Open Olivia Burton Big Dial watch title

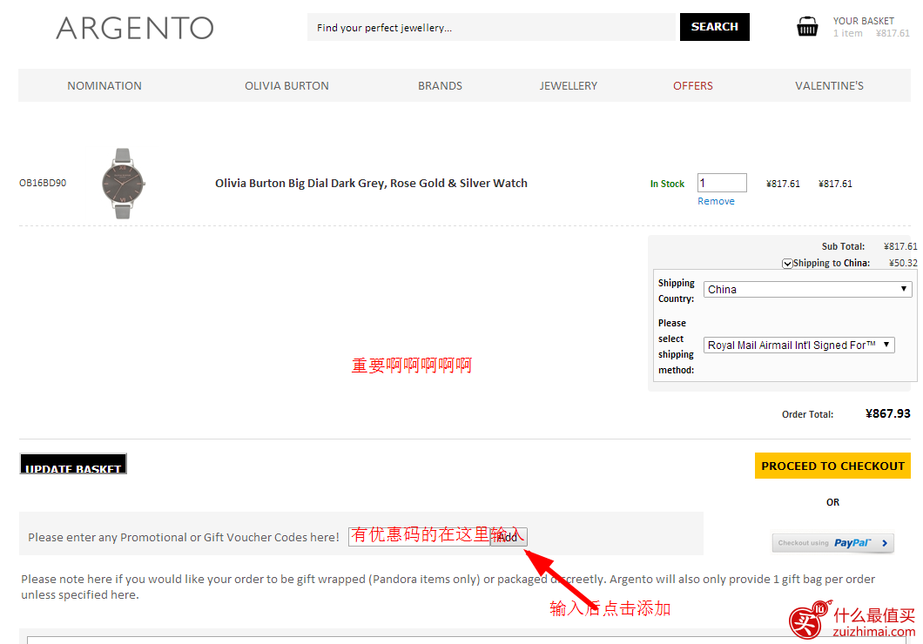[x=371, y=183]
